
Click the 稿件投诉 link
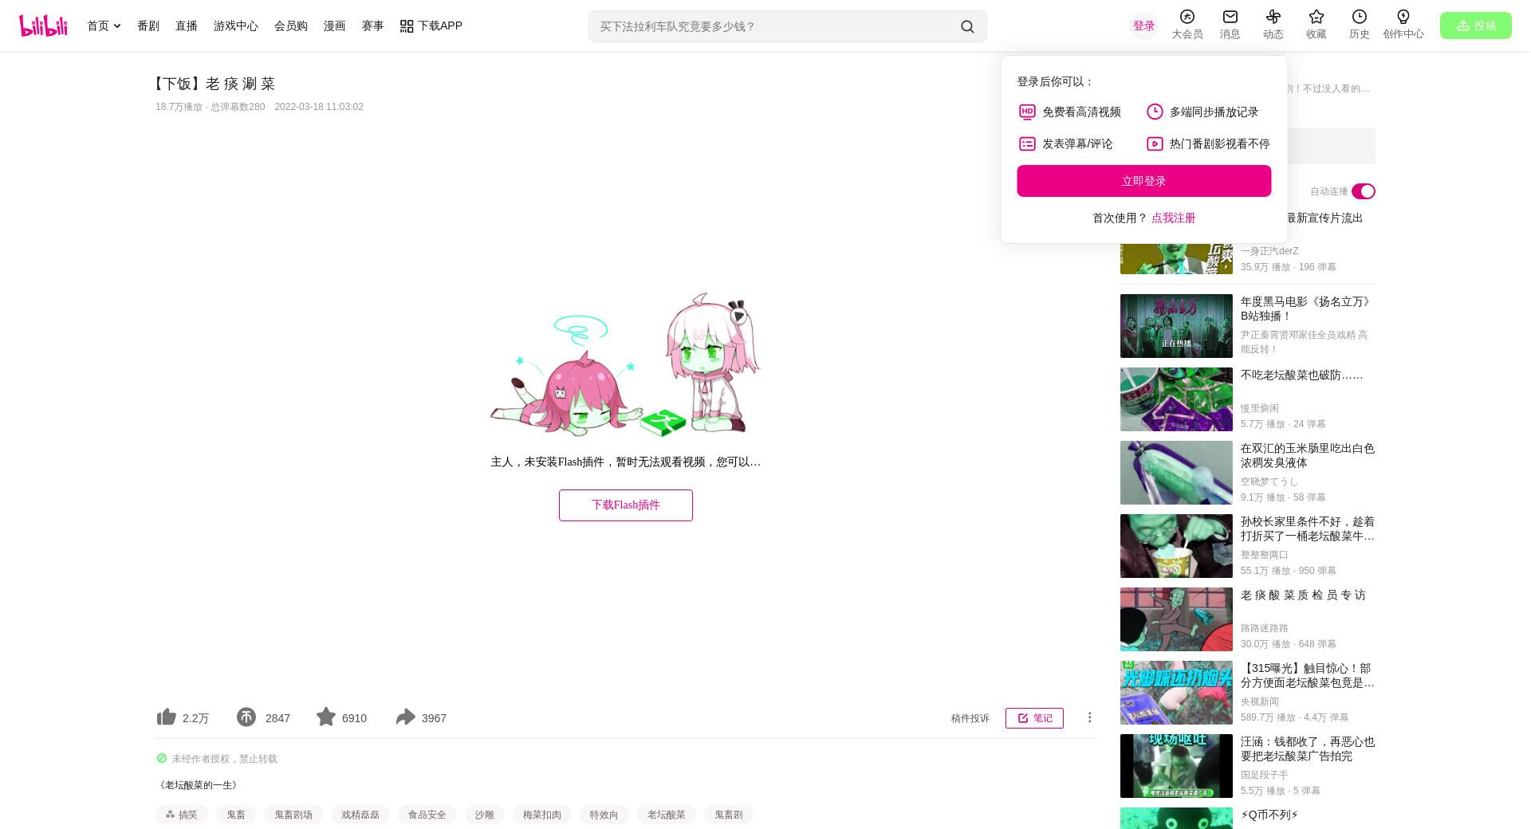coord(970,718)
